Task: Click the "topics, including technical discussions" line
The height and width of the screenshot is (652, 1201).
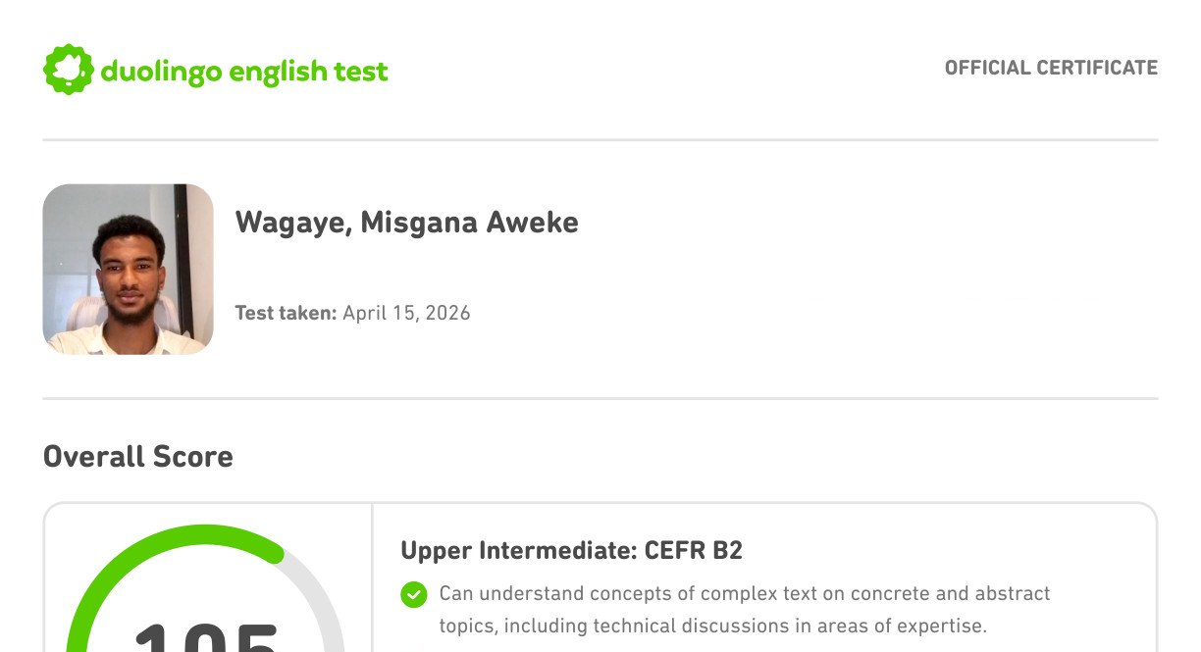Action: click(x=712, y=627)
